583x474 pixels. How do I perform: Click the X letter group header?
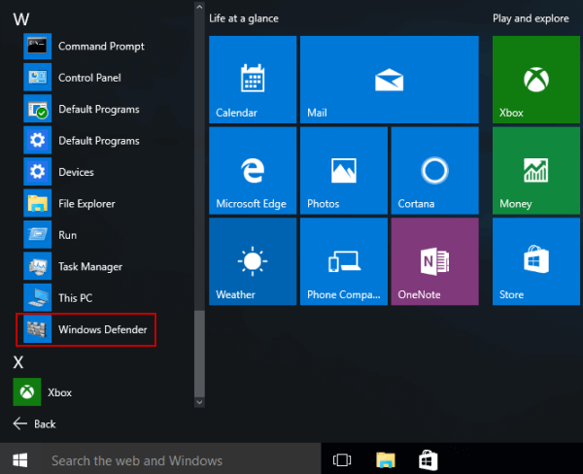click(18, 362)
